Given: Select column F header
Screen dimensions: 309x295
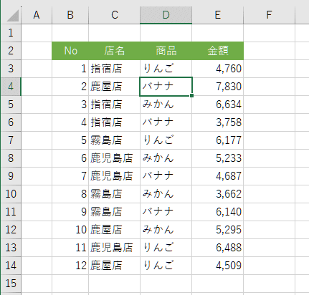Looking at the screenshot, I should (269, 15).
